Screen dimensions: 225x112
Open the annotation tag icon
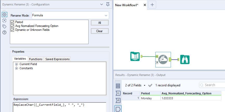pos(4,26)
